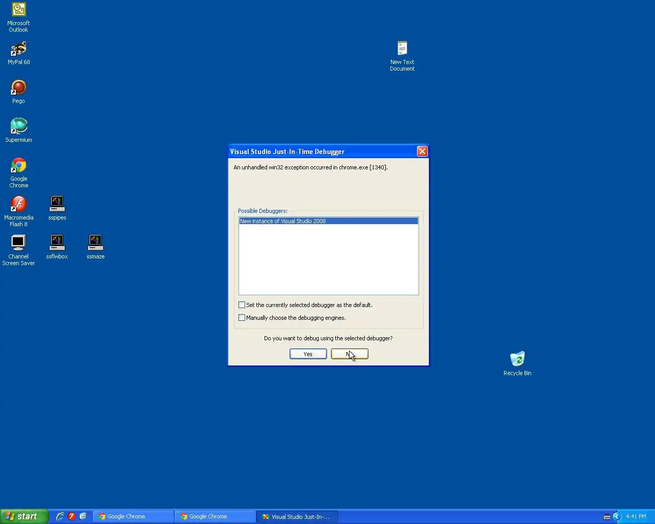Activate Visual Studio Just-In-Time taskbar button
This screenshot has width=655, height=524.
pos(297,516)
